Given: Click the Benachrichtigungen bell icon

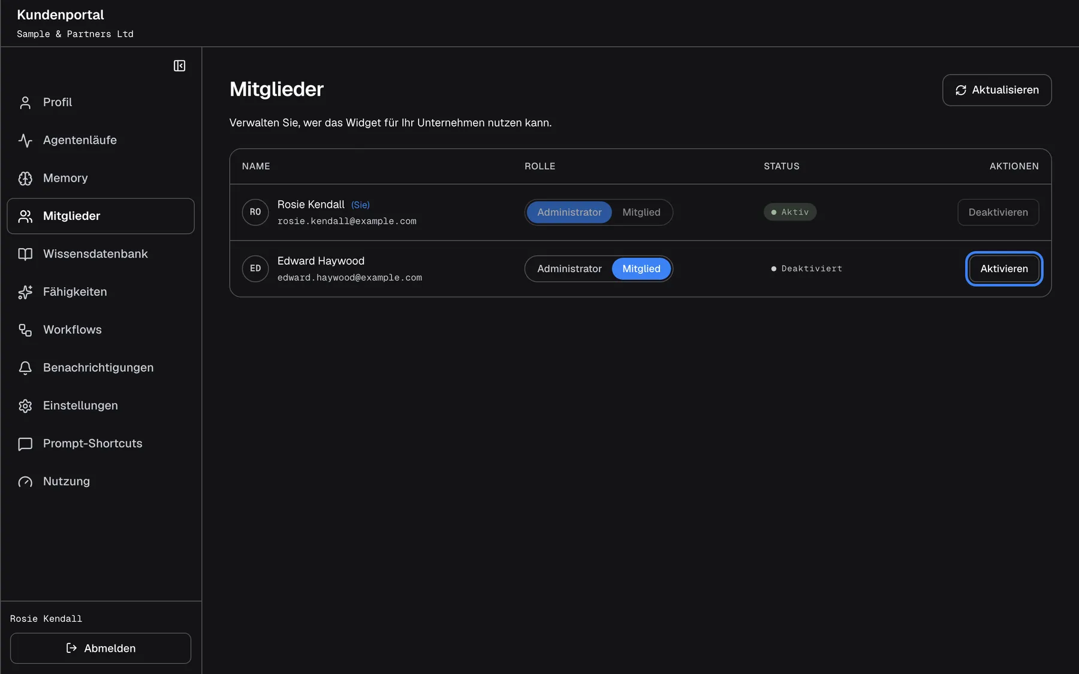Looking at the screenshot, I should (25, 368).
